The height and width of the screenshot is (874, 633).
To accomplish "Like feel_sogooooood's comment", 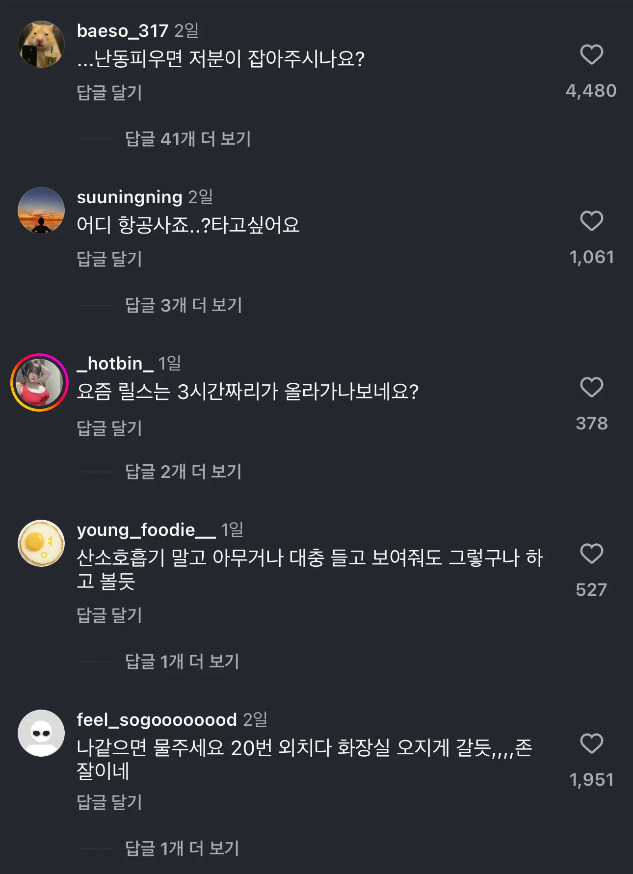I will [x=591, y=743].
